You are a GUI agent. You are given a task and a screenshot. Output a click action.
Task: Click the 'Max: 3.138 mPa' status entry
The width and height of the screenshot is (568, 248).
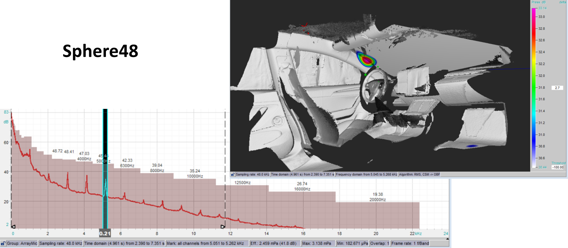(318, 243)
